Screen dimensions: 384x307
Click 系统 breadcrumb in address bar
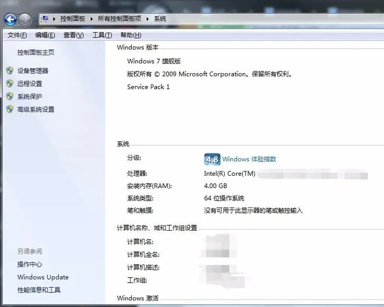pyautogui.click(x=160, y=19)
